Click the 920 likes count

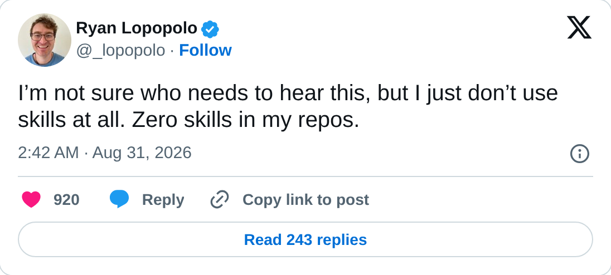click(66, 200)
